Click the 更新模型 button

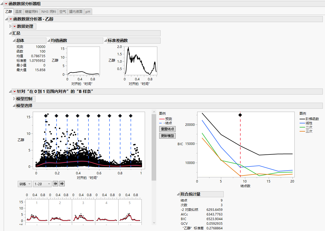coord(167,136)
